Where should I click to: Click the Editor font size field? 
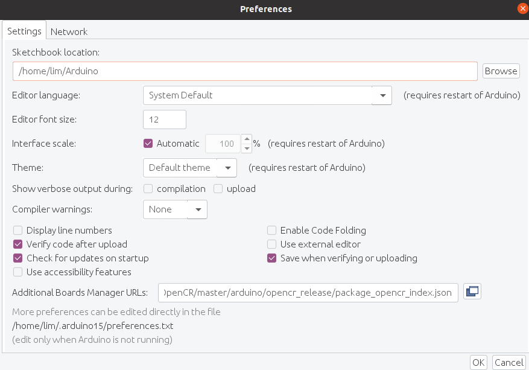[164, 120]
